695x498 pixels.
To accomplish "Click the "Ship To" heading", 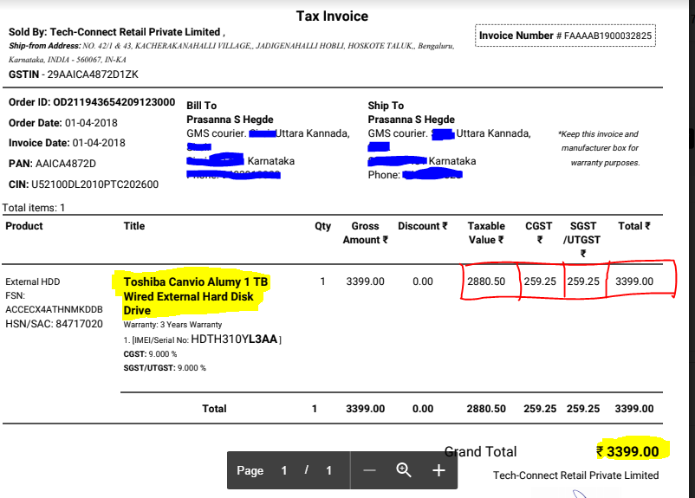I will pyautogui.click(x=386, y=106).
